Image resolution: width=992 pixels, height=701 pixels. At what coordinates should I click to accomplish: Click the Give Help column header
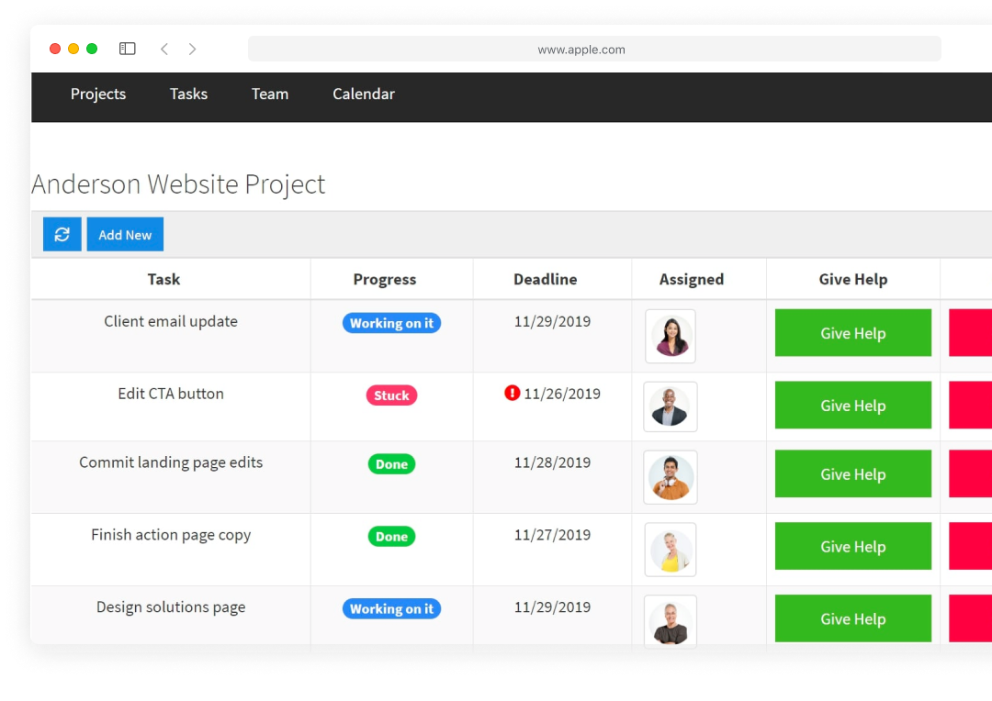point(852,279)
